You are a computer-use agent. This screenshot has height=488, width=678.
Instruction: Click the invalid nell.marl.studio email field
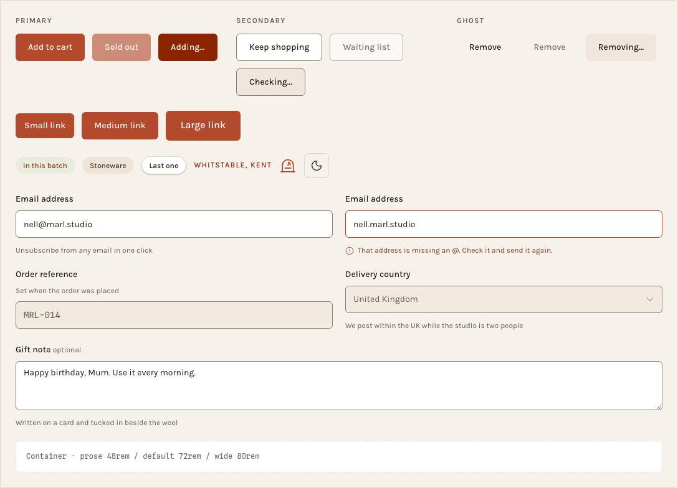click(504, 224)
